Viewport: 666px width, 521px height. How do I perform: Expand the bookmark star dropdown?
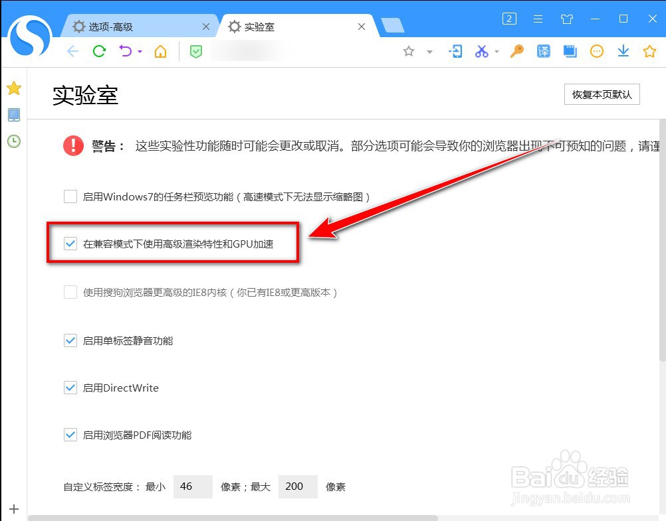[x=429, y=51]
